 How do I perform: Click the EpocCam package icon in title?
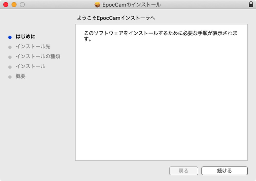click(97, 5)
